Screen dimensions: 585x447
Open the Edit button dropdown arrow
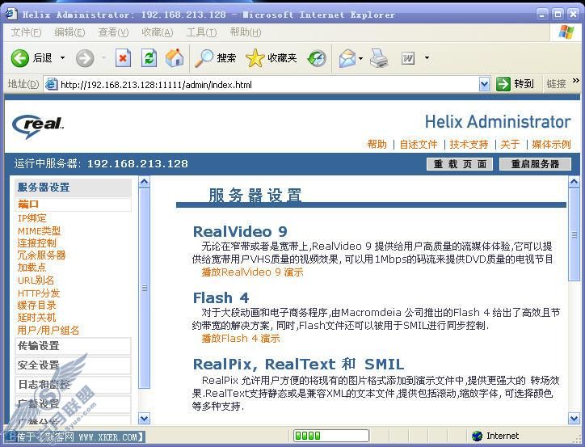(427, 58)
